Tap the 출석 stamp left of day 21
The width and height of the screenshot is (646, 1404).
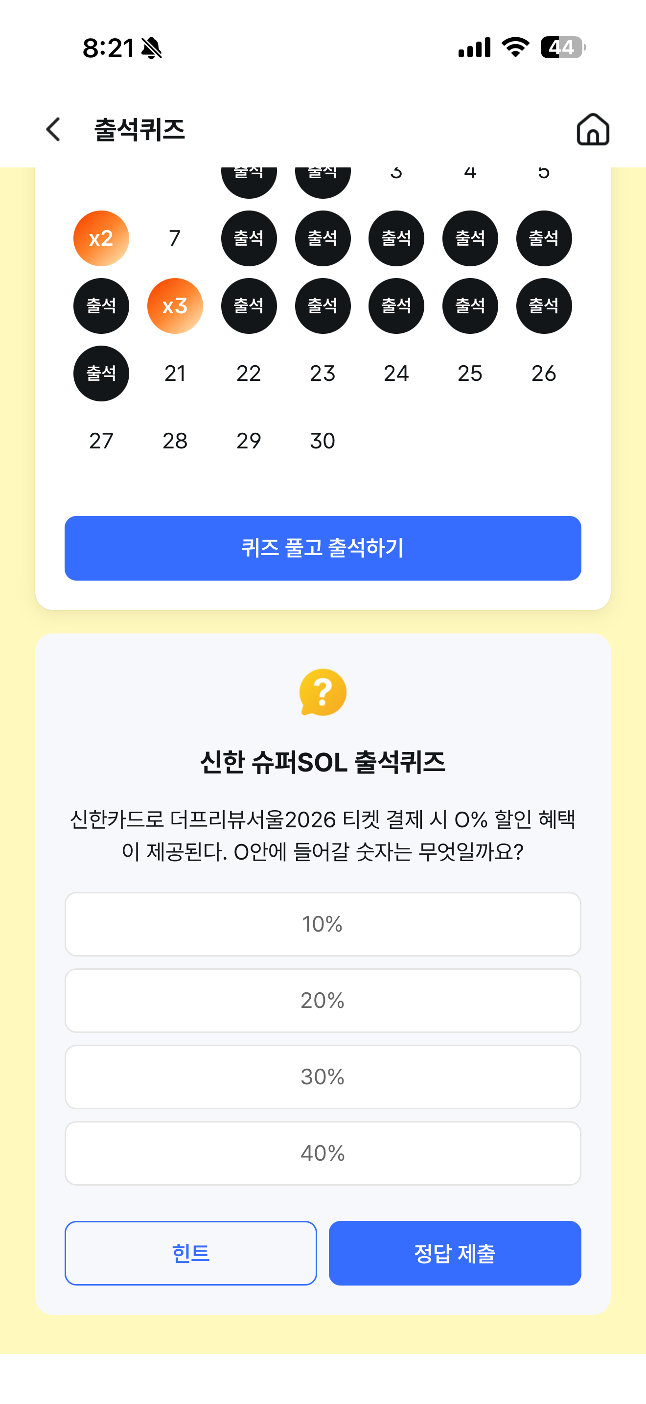tap(101, 374)
